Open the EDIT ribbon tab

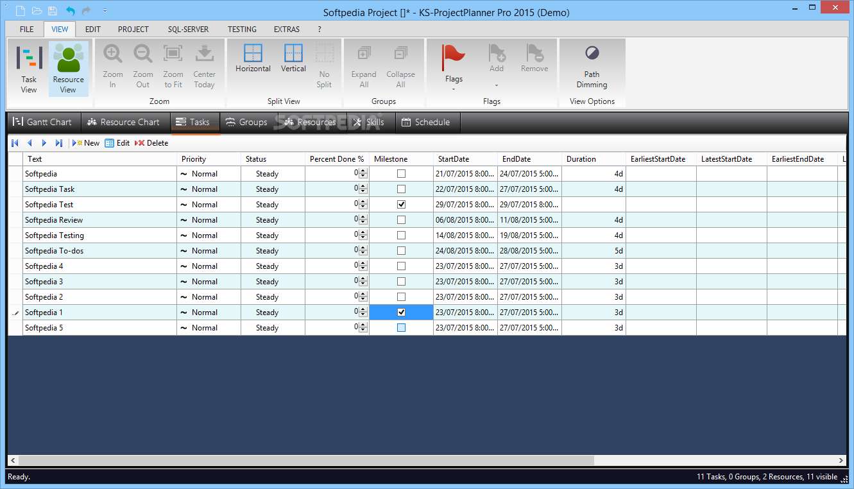pyautogui.click(x=93, y=30)
